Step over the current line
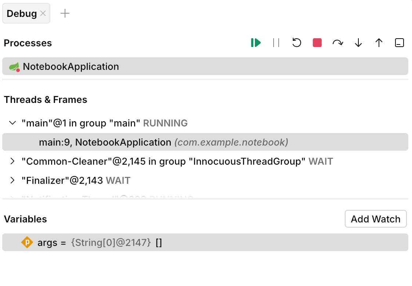Screen dimensions: 412x286 [337, 43]
